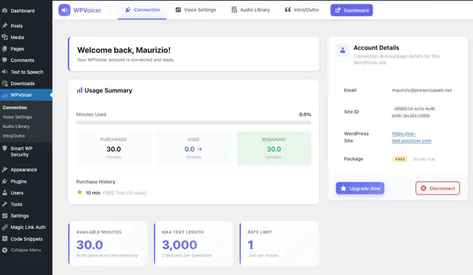
Task: Click the Account Details user avatar icon
Action: click(343, 50)
